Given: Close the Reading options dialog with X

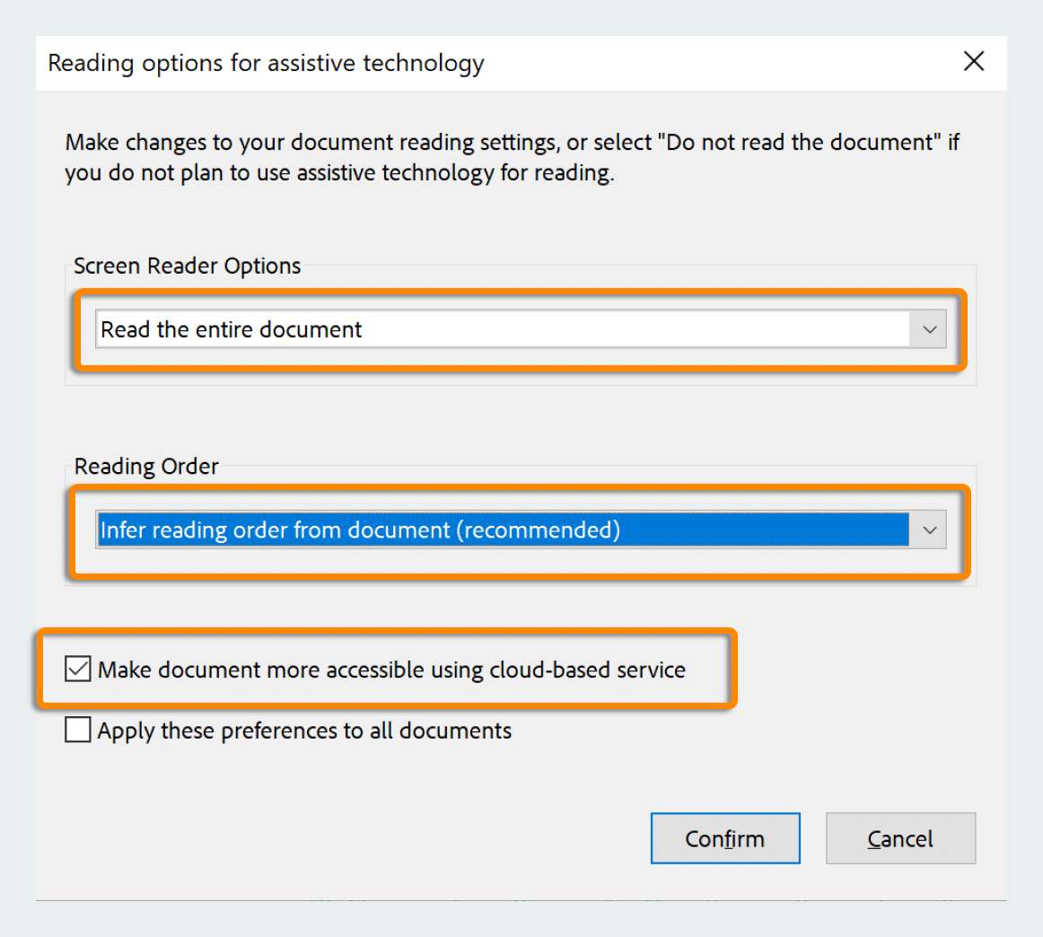Looking at the screenshot, I should click(x=973, y=62).
